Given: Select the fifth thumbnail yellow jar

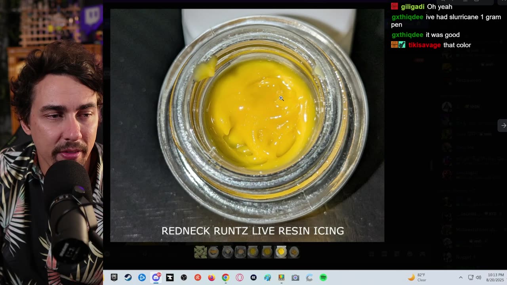Looking at the screenshot, I should pos(253,252).
